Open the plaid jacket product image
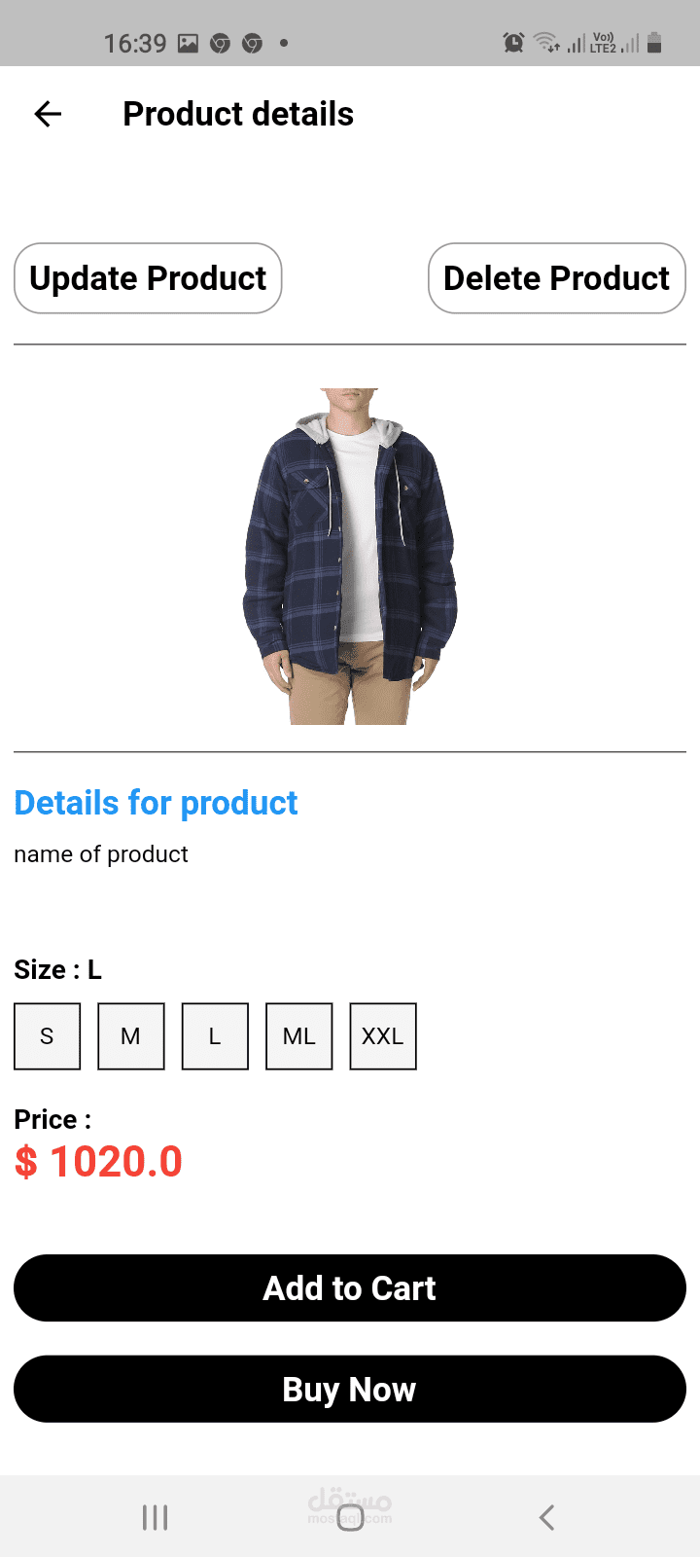The image size is (700, 1557). pyautogui.click(x=350, y=557)
